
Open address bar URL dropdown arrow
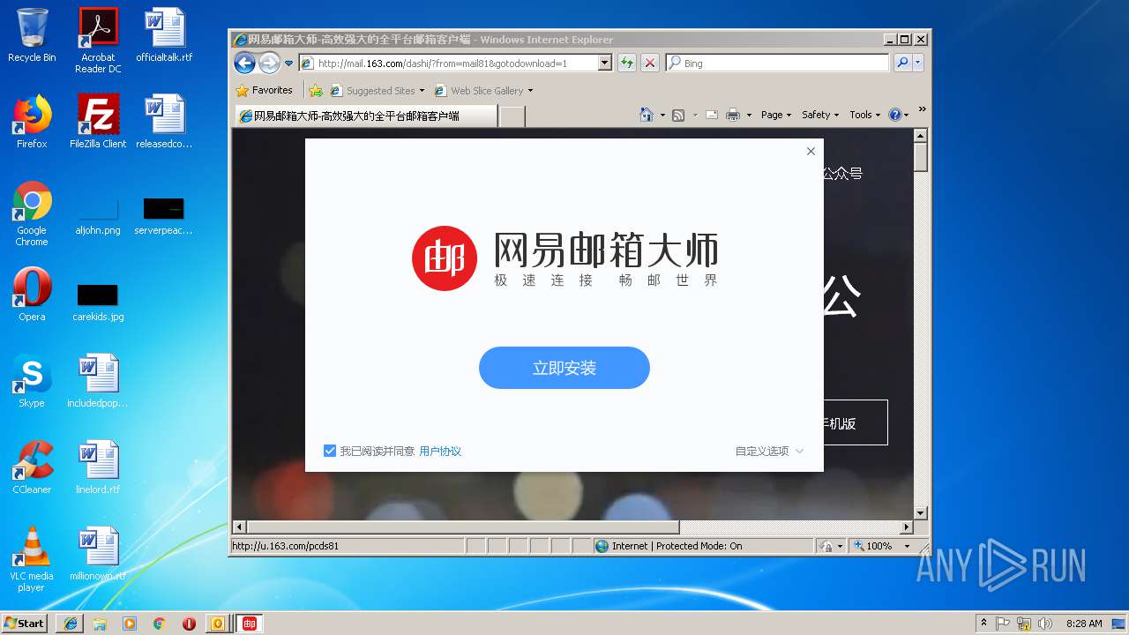coord(604,63)
